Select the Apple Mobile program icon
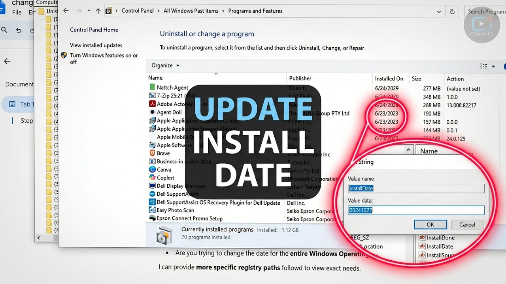The width and height of the screenshot is (506, 284). tap(152, 137)
